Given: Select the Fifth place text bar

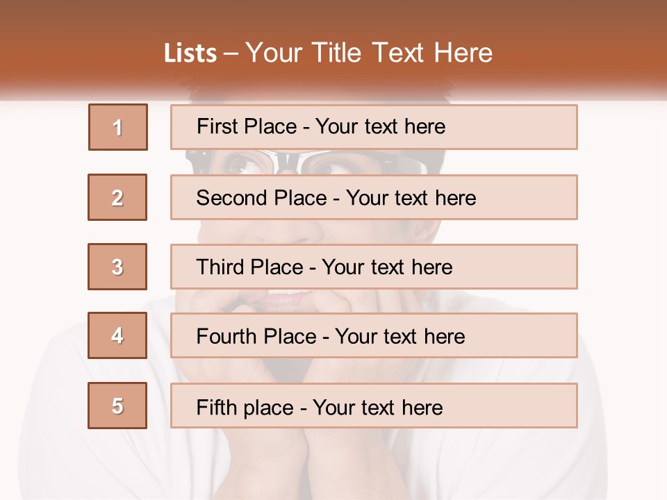Looking at the screenshot, I should point(374,406).
